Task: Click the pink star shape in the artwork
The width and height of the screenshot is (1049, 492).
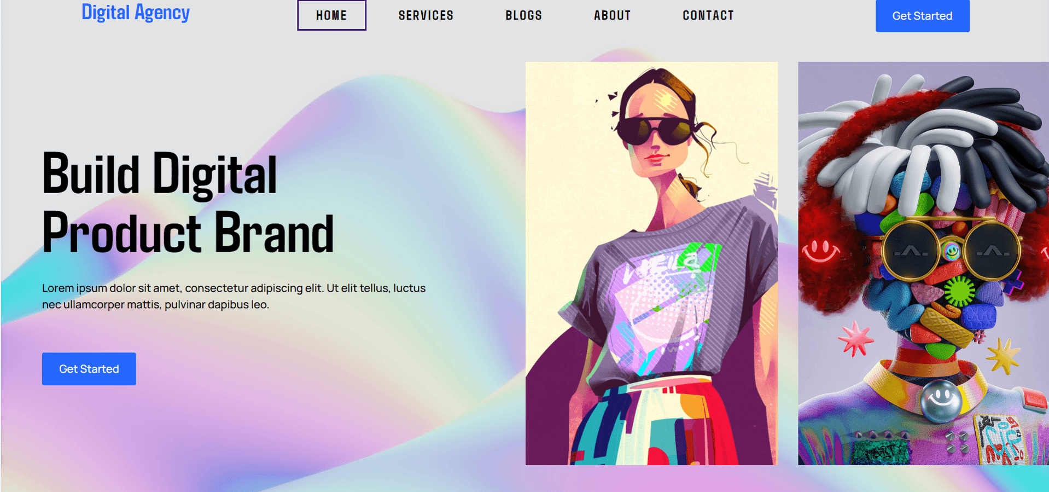Action: 855,339
